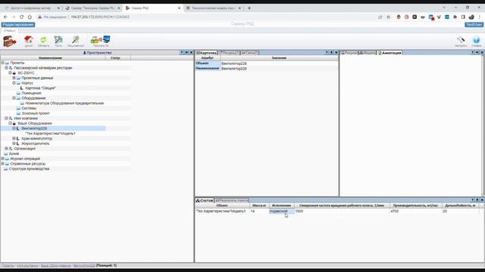
Task: Expand the Журнал операций tree node
Action: coord(2,159)
